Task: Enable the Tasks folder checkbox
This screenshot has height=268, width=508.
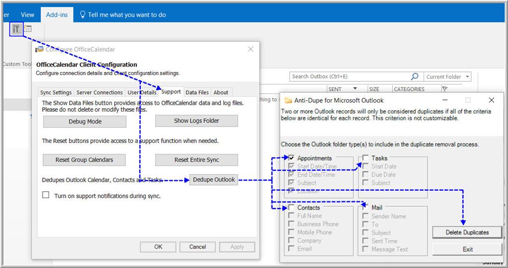Action: tap(365, 158)
